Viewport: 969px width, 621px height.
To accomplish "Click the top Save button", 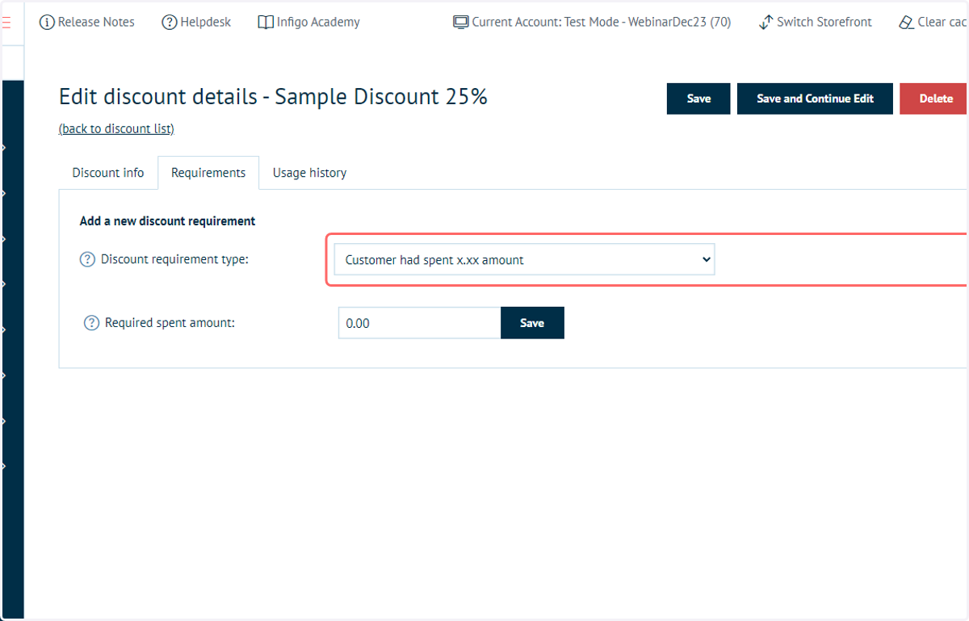I will tap(698, 99).
